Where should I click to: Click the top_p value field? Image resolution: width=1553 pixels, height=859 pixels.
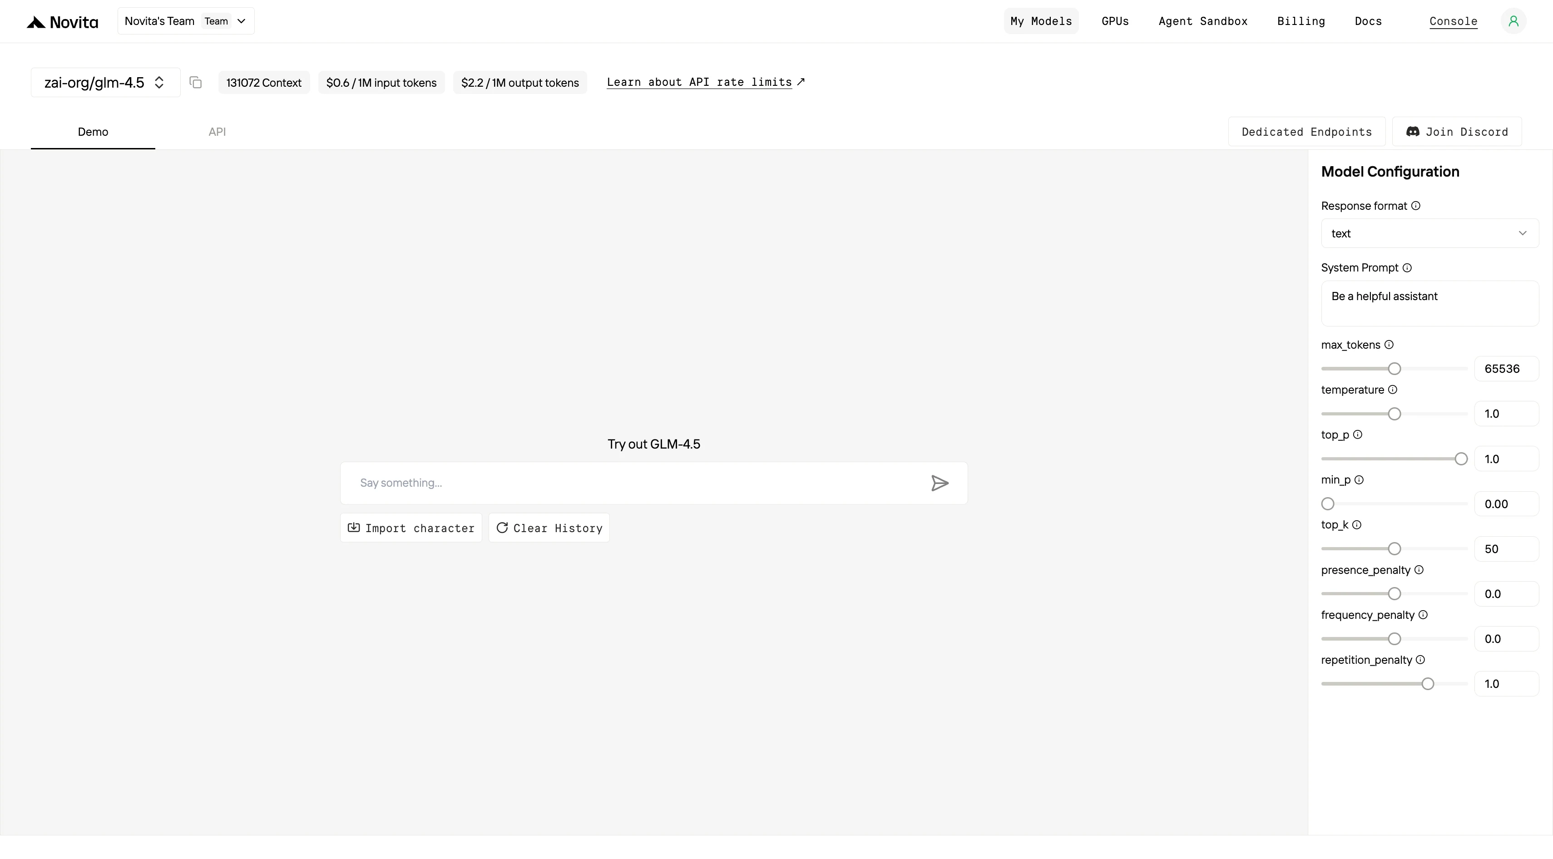tap(1507, 459)
